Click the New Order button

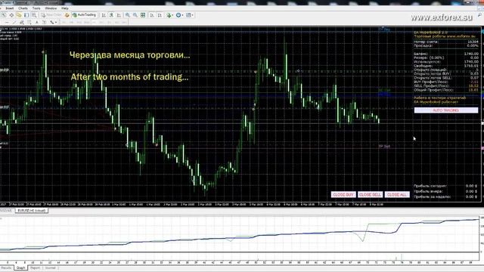(51, 15)
